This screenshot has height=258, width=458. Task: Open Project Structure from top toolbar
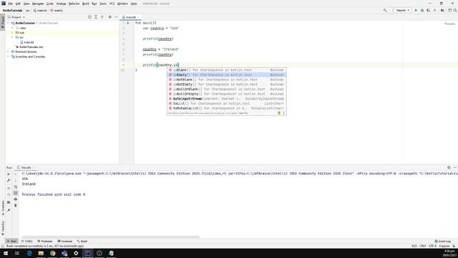tap(442, 10)
